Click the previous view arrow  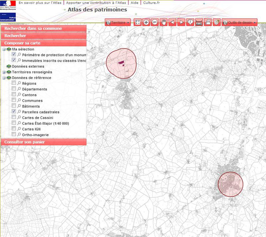tap(172, 22)
